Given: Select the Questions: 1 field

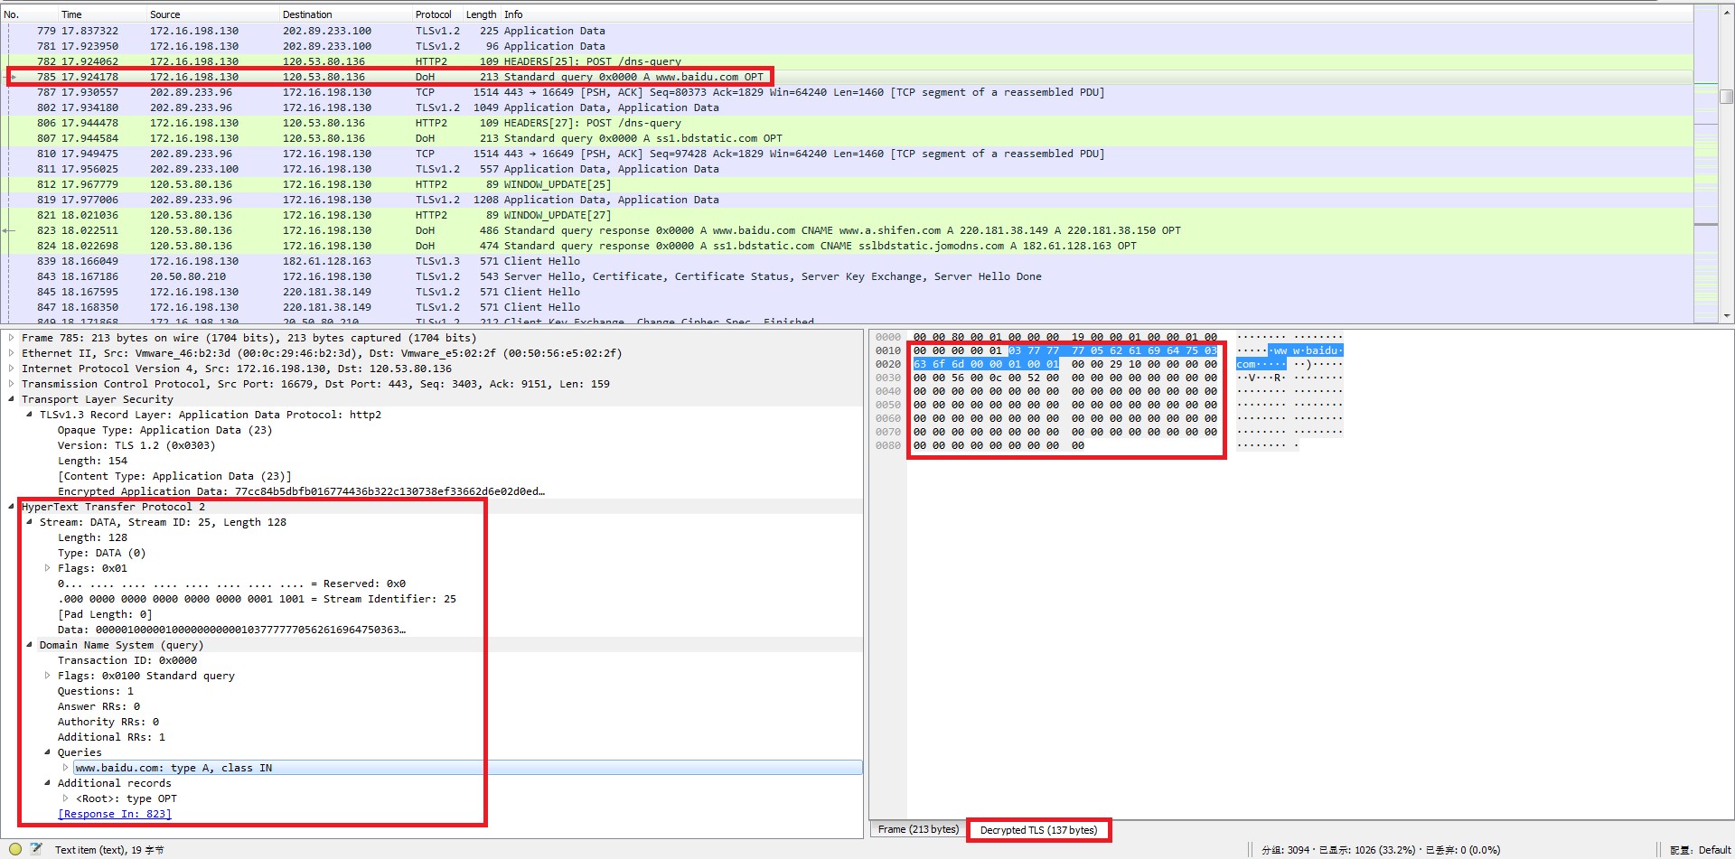Looking at the screenshot, I should pyautogui.click(x=95, y=691).
